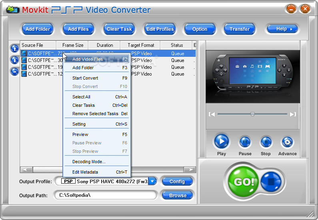Click the list scrollbar right arrow
The height and width of the screenshot is (220, 318).
tap(190, 170)
